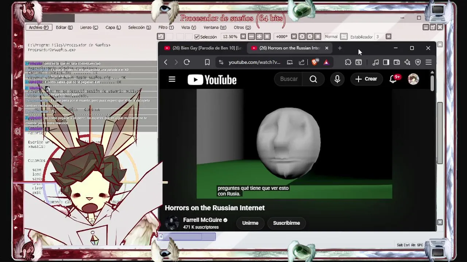Open the Vista (V) menu
This screenshot has height=262, width=467.
tap(189, 27)
